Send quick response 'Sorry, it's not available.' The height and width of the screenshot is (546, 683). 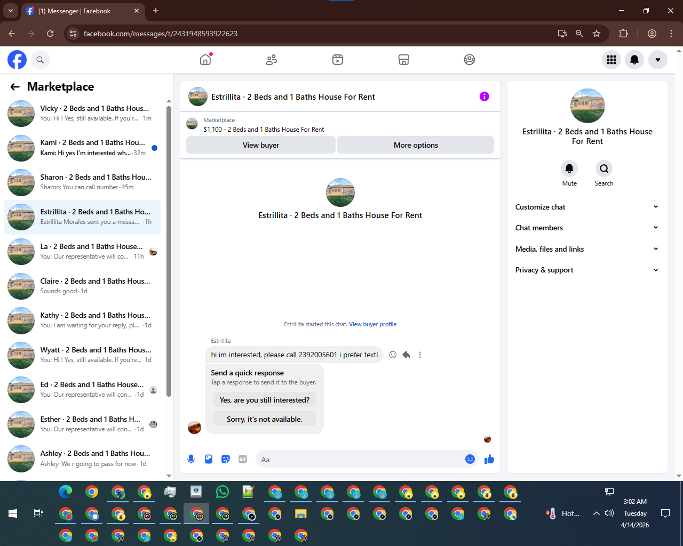click(265, 419)
